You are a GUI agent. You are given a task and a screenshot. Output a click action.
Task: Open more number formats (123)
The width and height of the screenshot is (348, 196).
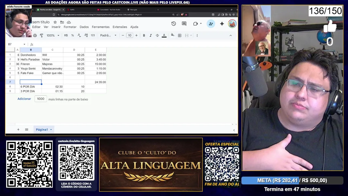(93, 35)
